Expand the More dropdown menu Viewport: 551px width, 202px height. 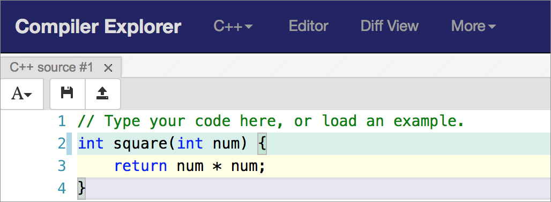(473, 26)
